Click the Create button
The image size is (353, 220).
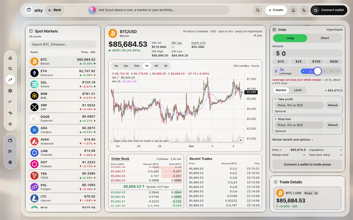click(x=276, y=10)
